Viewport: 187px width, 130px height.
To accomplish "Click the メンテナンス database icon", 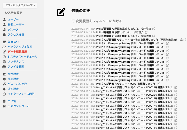I will click(4, 62).
